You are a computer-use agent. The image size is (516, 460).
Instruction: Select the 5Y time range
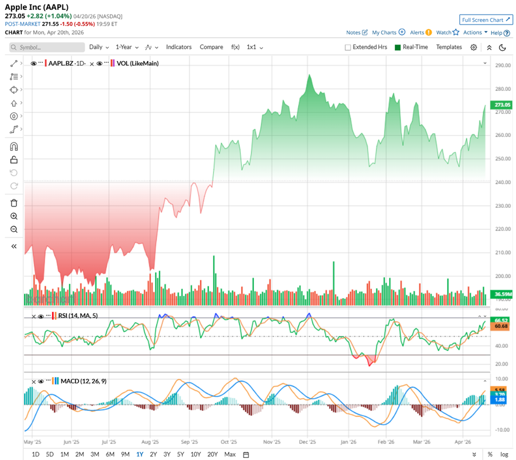coord(180,454)
